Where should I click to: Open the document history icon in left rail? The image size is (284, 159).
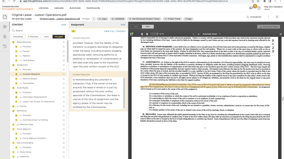(5, 46)
